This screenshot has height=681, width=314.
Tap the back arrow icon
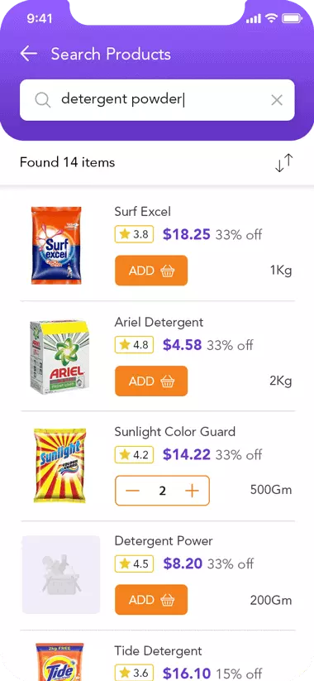click(29, 54)
